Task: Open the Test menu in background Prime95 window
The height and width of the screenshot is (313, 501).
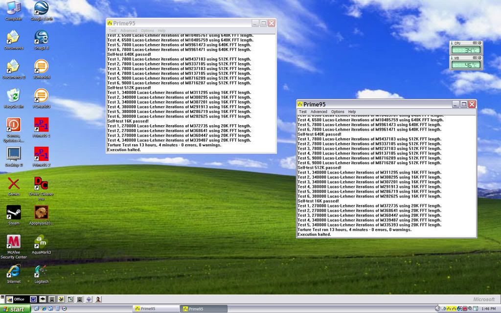Action: click(x=113, y=31)
